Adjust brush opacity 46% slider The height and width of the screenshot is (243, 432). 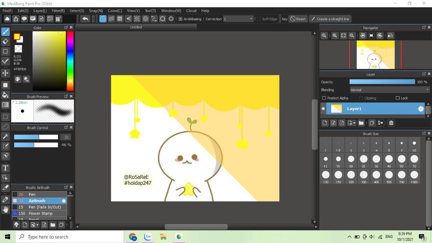coord(36,145)
